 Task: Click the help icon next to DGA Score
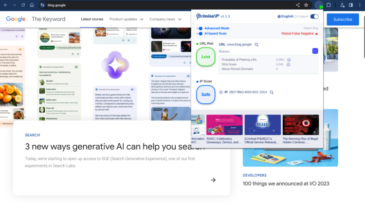click(289, 65)
